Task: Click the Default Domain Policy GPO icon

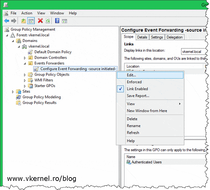Action: [x=30, y=52]
